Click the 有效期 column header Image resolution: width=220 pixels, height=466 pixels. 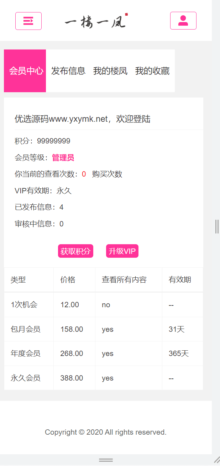(x=180, y=280)
